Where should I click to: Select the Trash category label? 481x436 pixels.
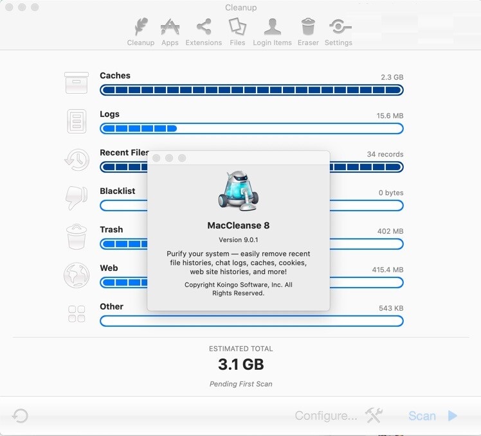tap(111, 229)
